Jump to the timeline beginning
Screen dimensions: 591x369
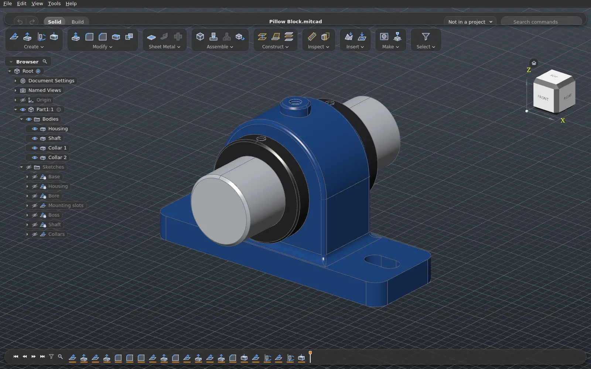(16, 356)
